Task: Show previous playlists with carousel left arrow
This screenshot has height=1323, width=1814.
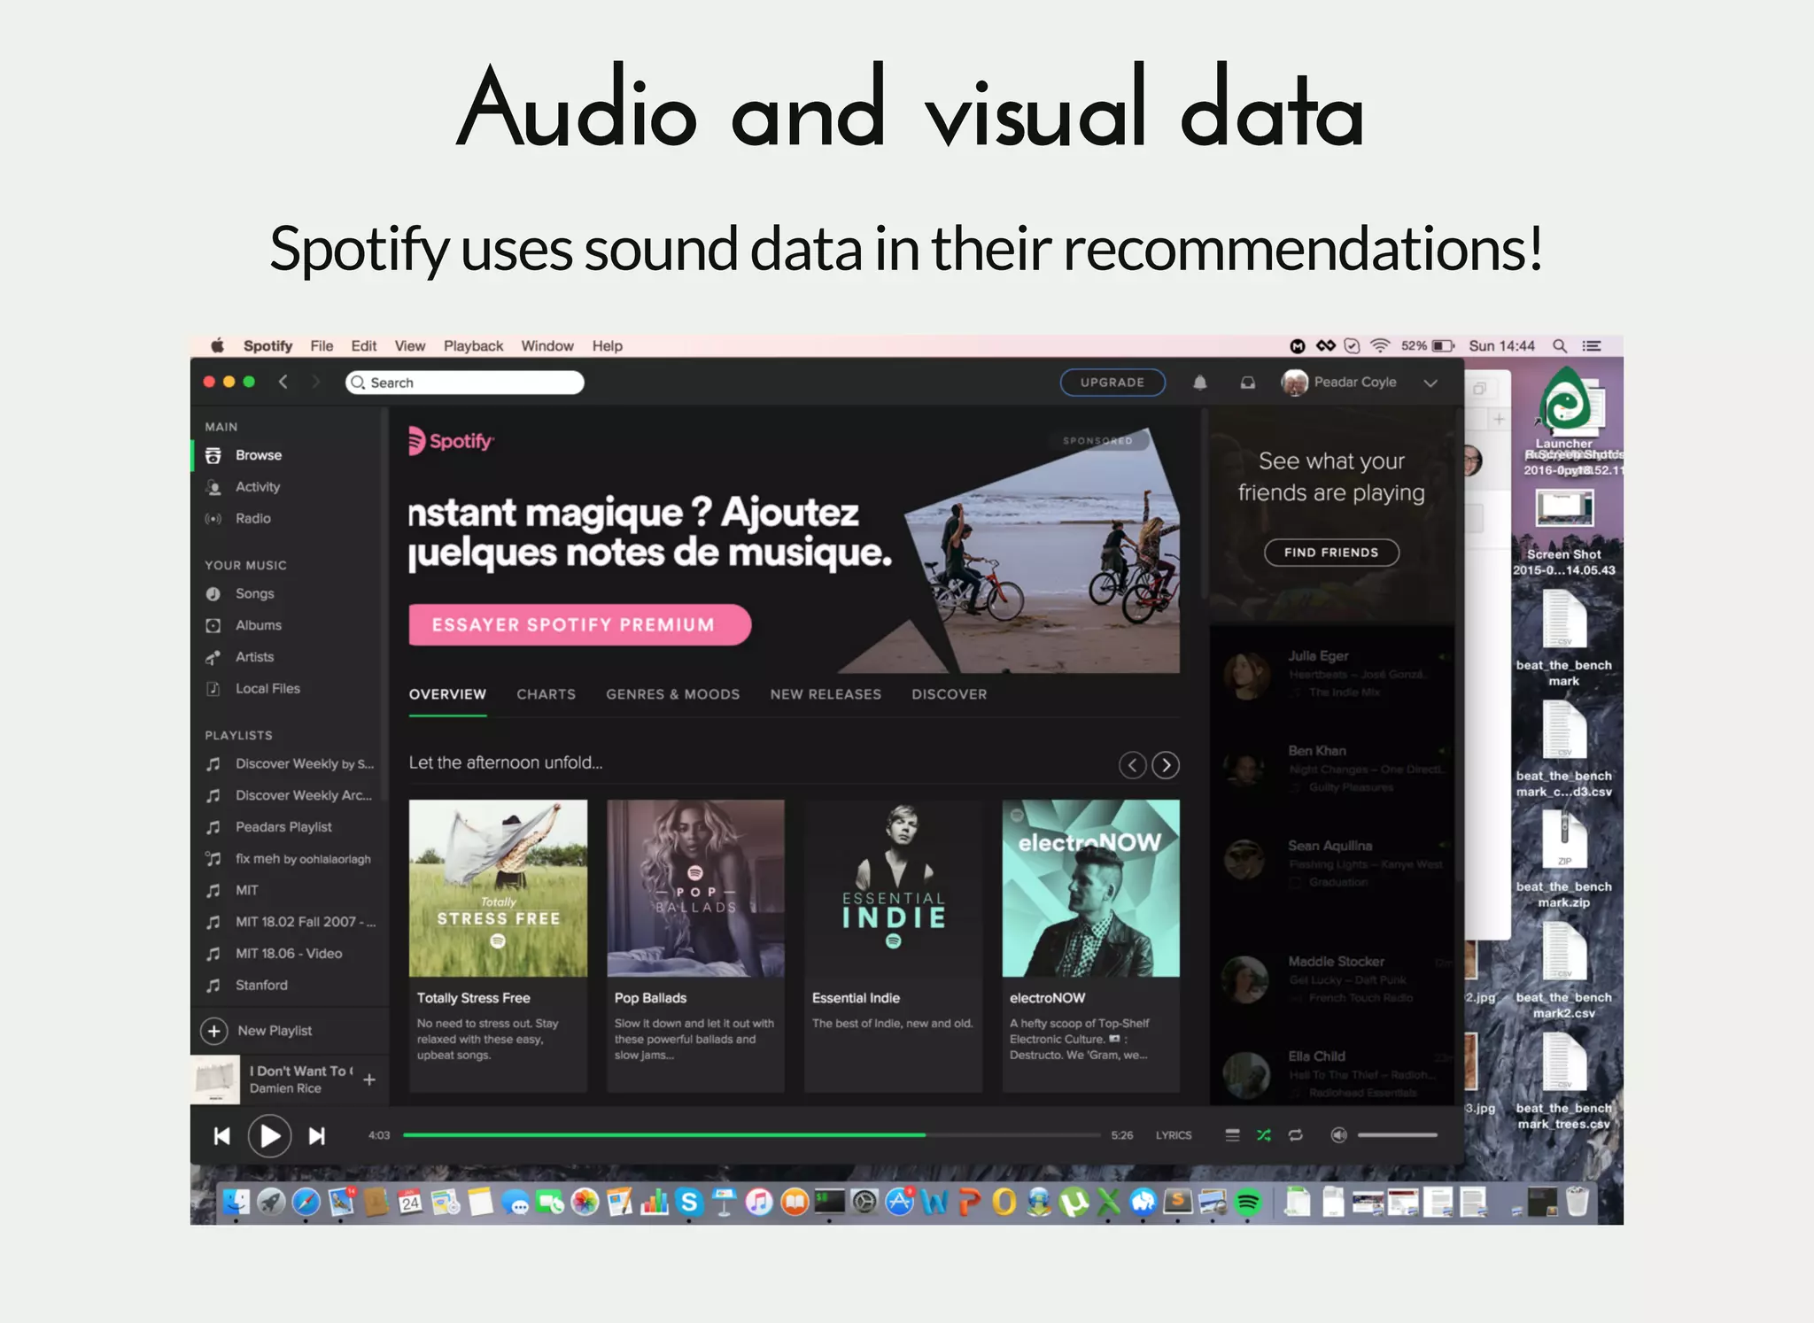Action: click(x=1132, y=764)
